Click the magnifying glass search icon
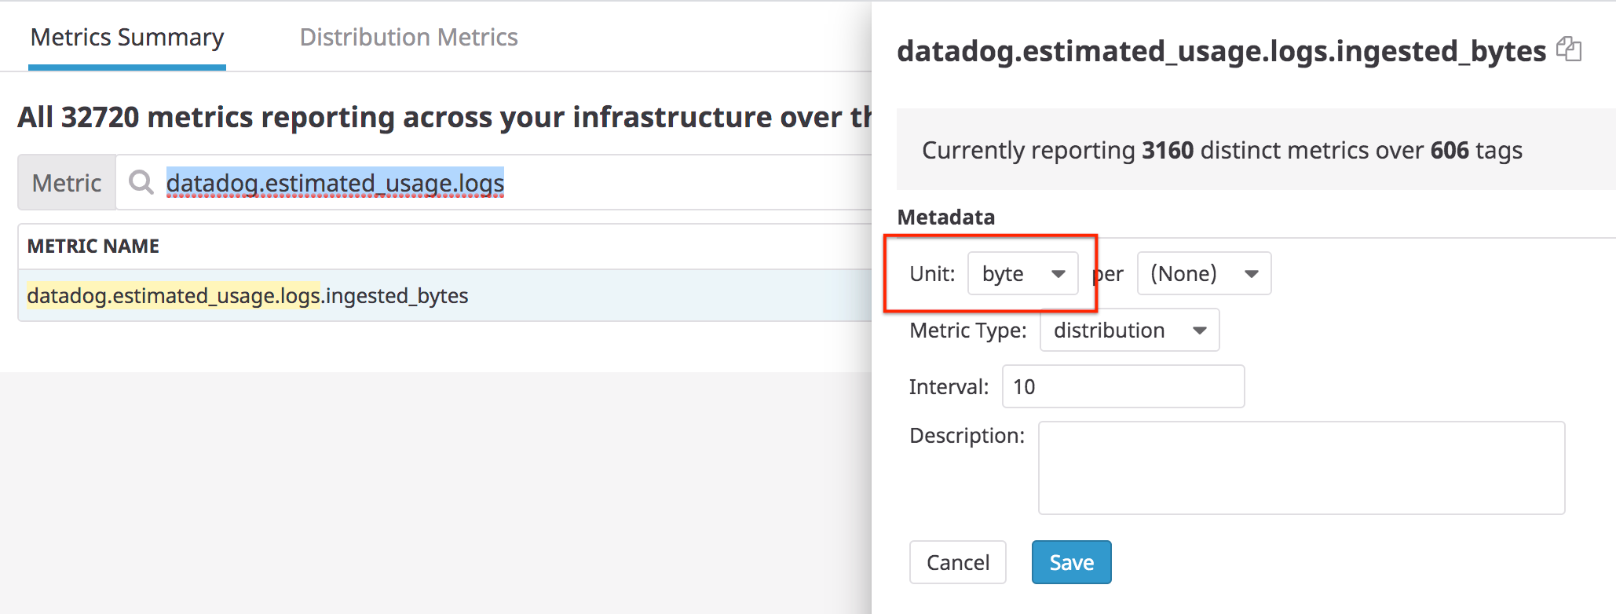The height and width of the screenshot is (614, 1616). (x=141, y=182)
